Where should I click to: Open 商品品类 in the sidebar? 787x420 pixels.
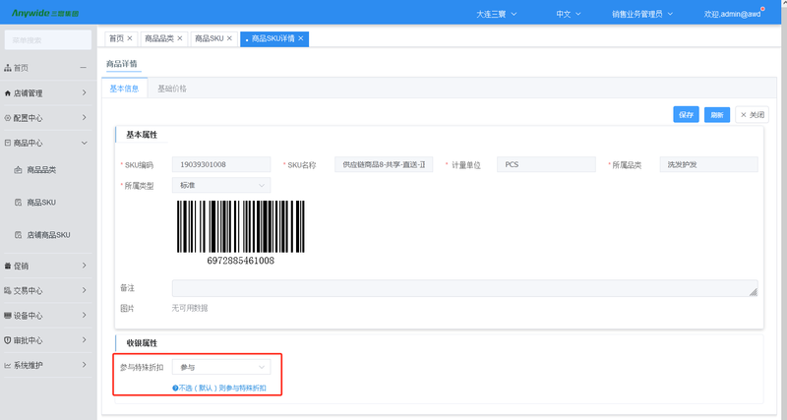coord(41,170)
